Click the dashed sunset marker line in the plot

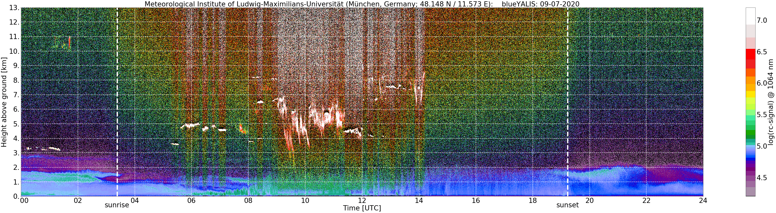[568, 102]
